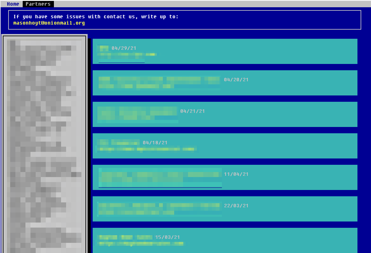Image resolution: width=371 pixels, height=253 pixels.
Task: Click the contact information banner
Action: tap(184, 20)
